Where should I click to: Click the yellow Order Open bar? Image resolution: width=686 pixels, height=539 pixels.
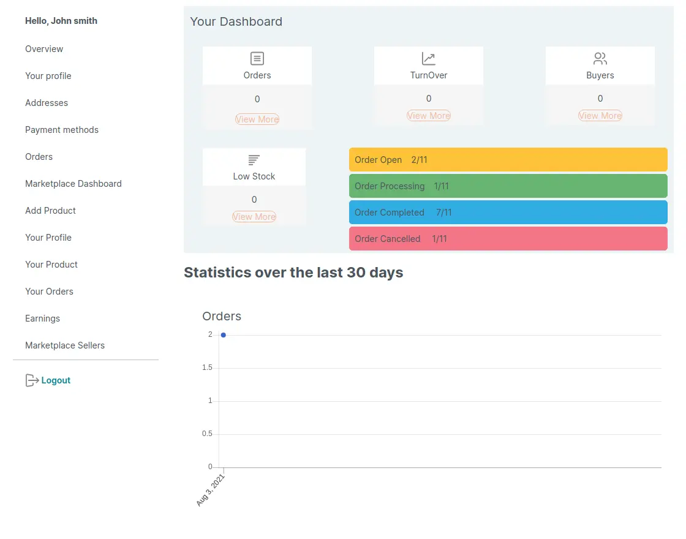point(508,160)
